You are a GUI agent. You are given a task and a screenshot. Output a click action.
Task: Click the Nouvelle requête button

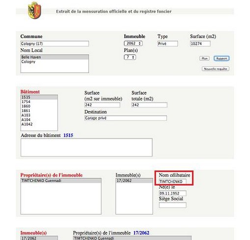point(215,69)
